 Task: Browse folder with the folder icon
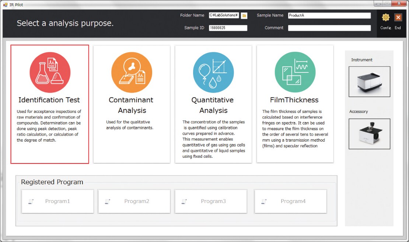[244, 15]
